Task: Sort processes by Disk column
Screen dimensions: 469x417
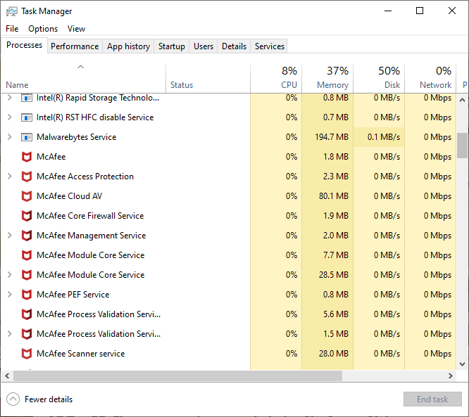Action: coord(379,77)
